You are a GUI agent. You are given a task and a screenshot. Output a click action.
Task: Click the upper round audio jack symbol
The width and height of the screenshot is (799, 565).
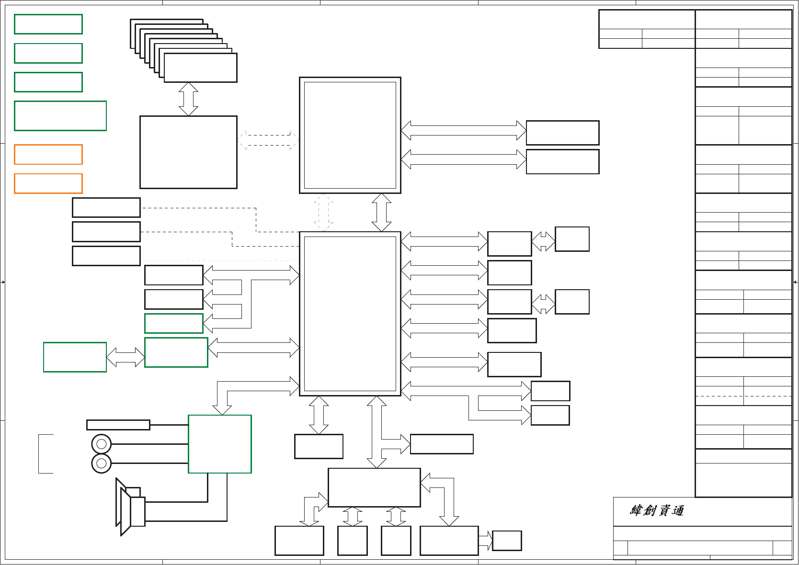tap(102, 444)
